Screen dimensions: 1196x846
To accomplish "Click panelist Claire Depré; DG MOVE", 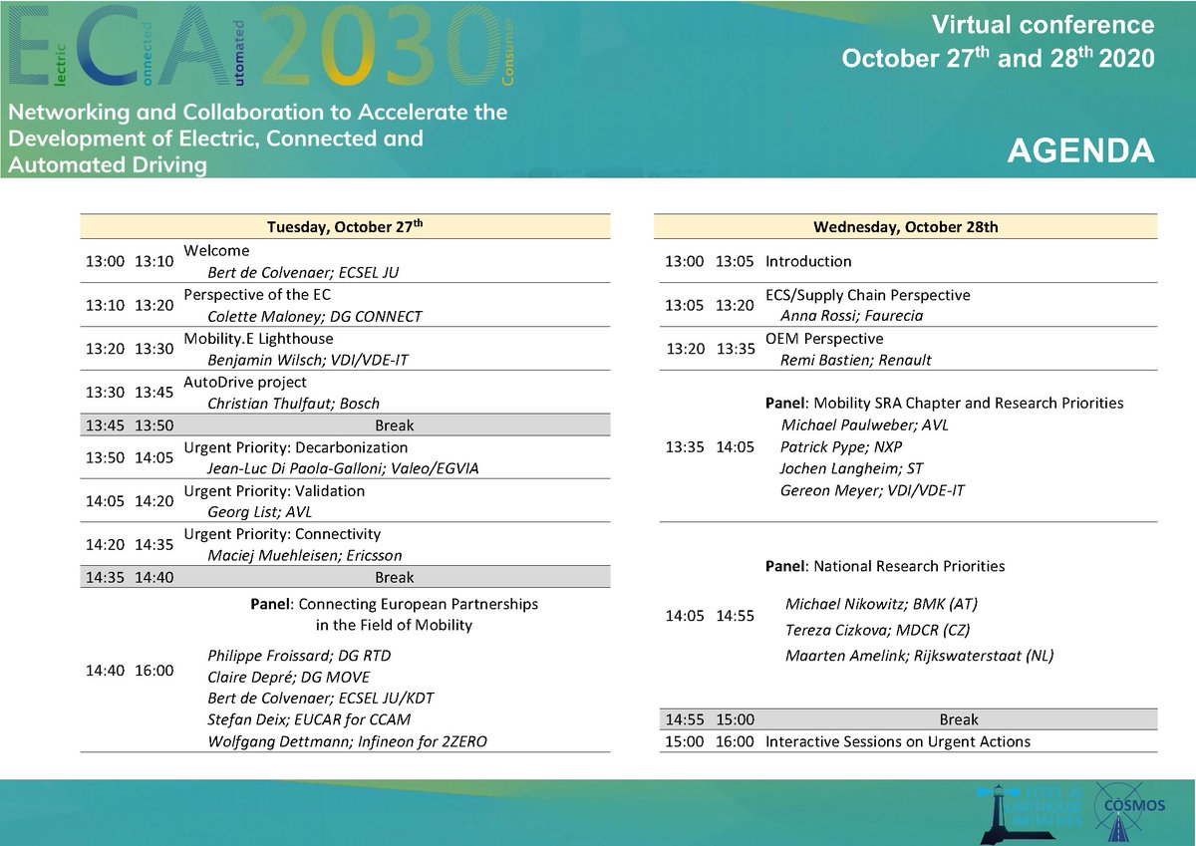I will coord(288,678).
